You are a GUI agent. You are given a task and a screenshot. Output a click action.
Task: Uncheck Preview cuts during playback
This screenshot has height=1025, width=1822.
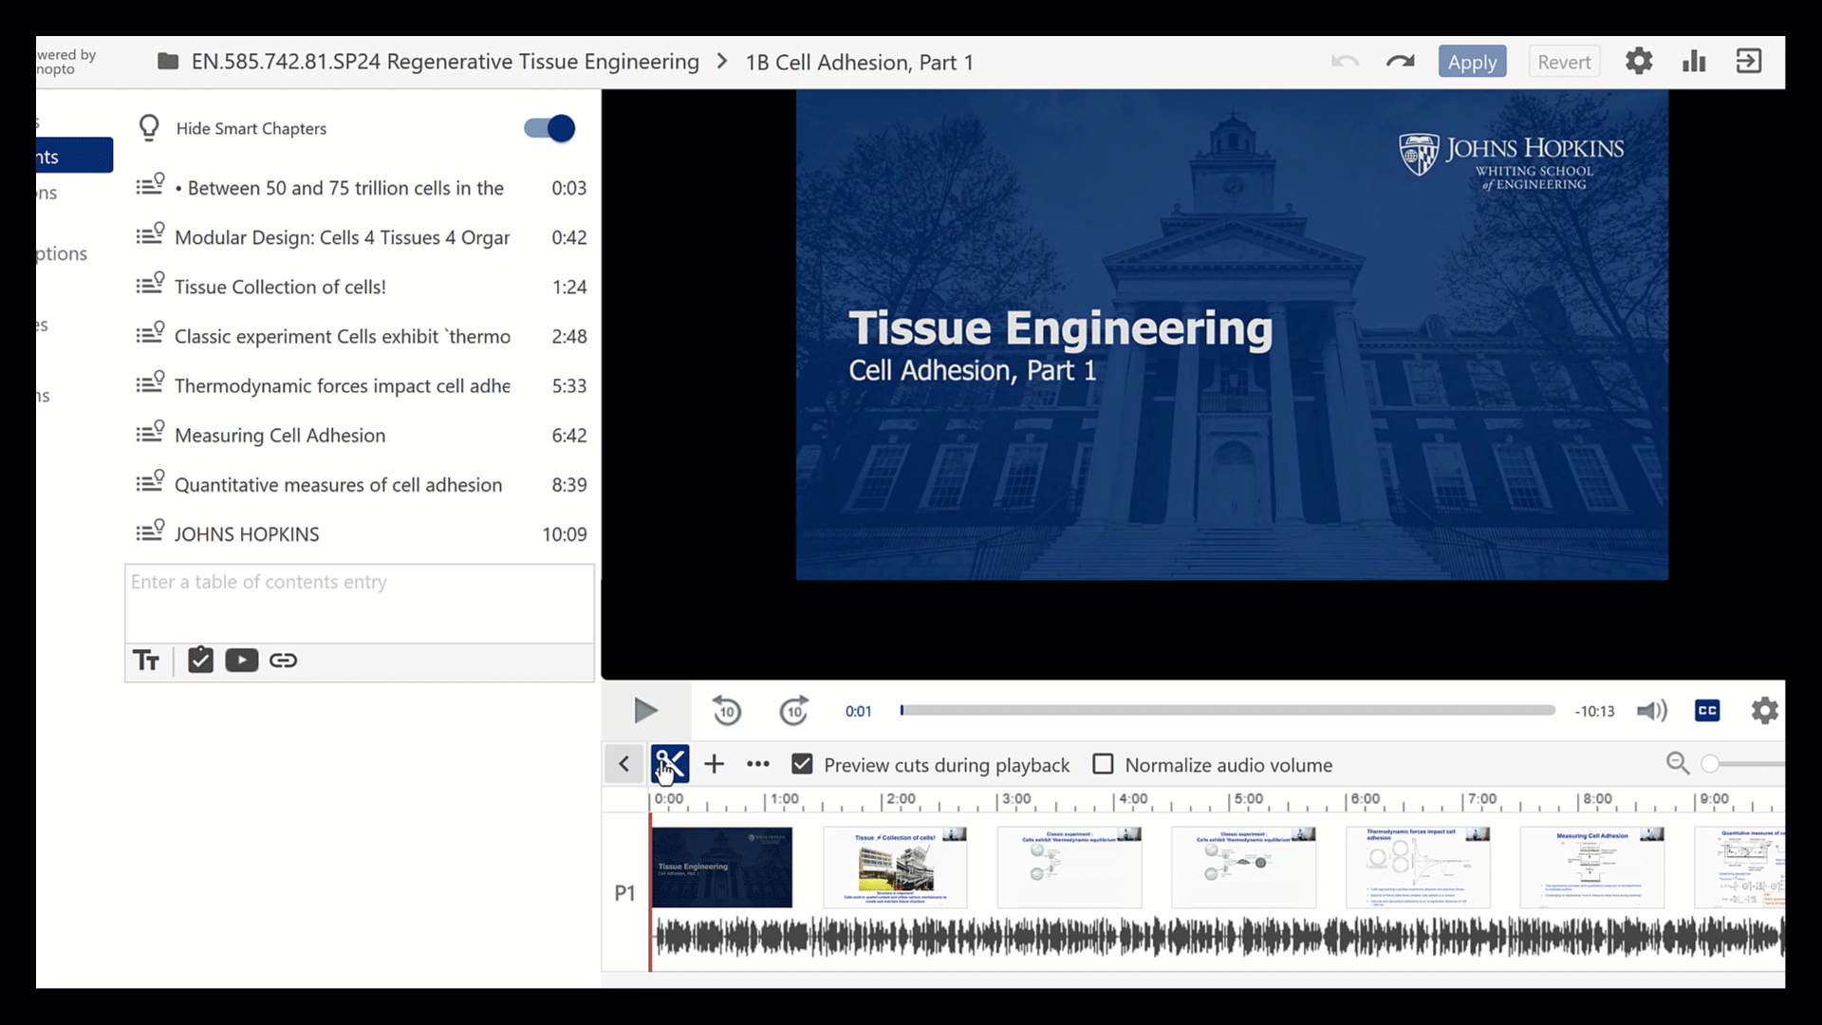[x=802, y=764]
